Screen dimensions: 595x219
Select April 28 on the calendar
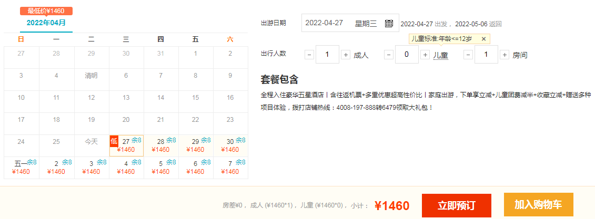[x=161, y=145]
